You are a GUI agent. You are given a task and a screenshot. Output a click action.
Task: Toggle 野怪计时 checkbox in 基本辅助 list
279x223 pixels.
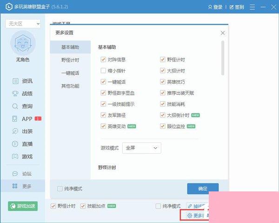pyautogui.click(x=163, y=59)
